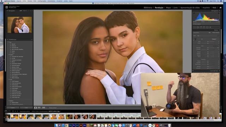Click the Exposição slider handle
Image resolution: width=226 pixels, height=127 pixels.
pyautogui.click(x=208, y=48)
